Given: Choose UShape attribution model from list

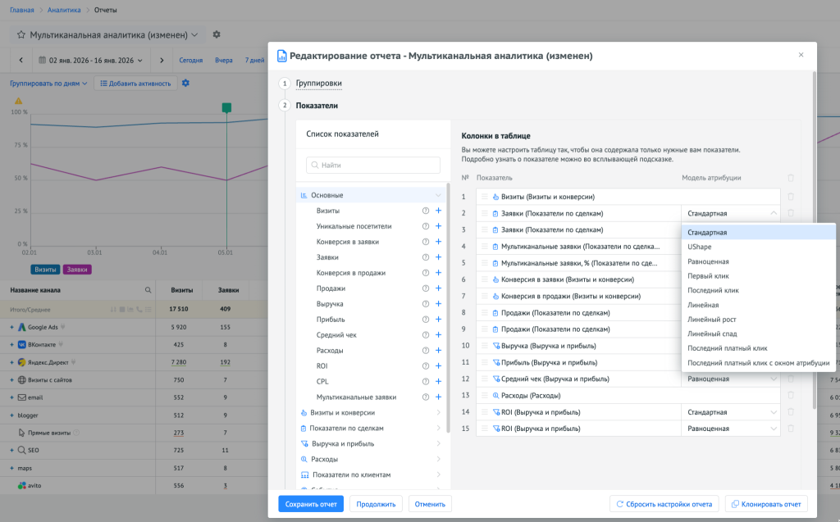Looking at the screenshot, I should point(700,247).
